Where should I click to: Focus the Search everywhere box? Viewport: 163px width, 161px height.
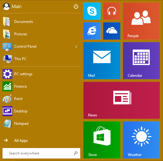click(41, 153)
